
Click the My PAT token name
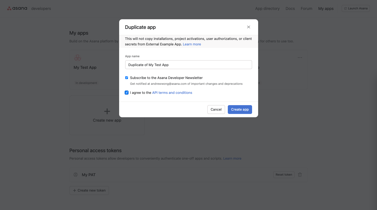89,175
